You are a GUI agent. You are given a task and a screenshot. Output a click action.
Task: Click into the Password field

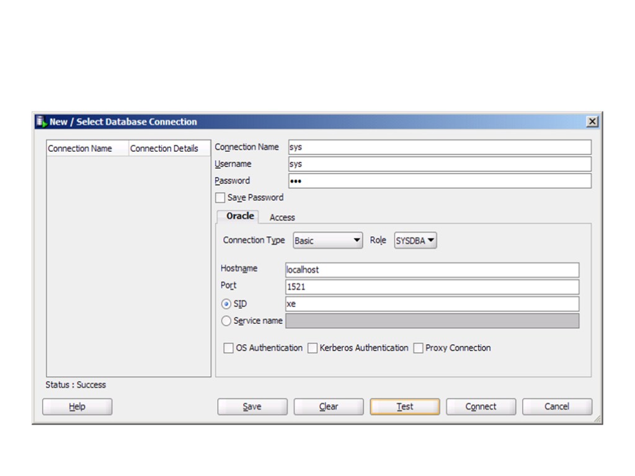coord(440,181)
